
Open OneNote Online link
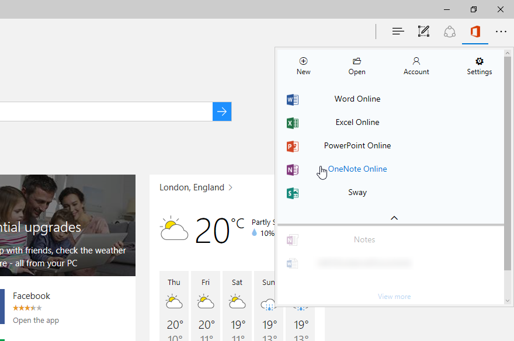(357, 169)
